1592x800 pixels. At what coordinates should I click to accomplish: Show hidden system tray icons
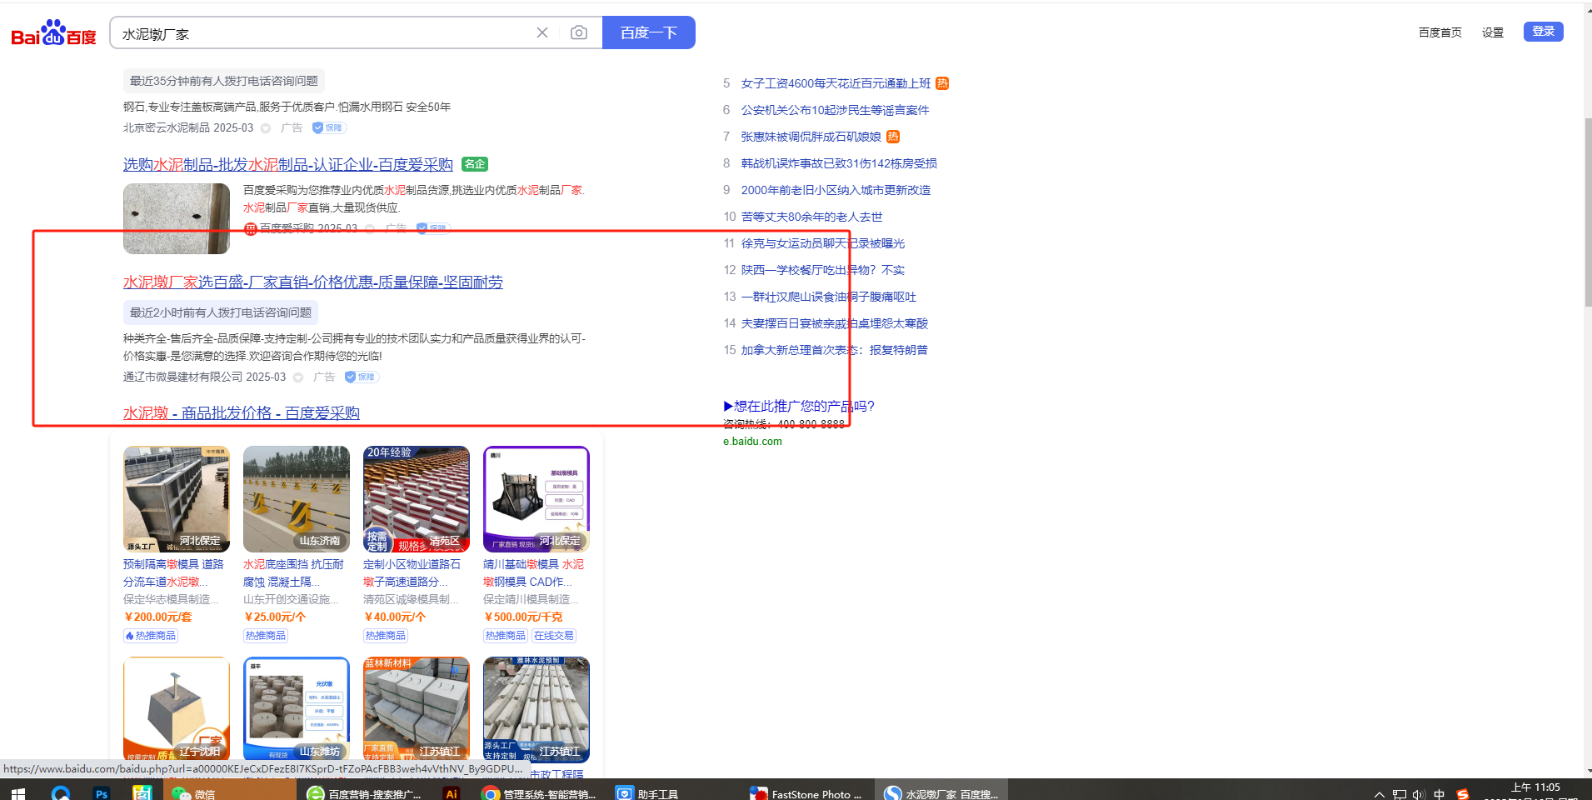[x=1379, y=794]
